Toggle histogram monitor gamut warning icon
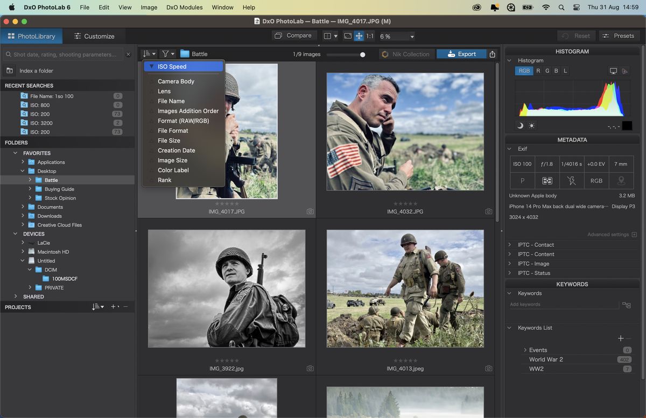The height and width of the screenshot is (418, 646). click(x=613, y=70)
